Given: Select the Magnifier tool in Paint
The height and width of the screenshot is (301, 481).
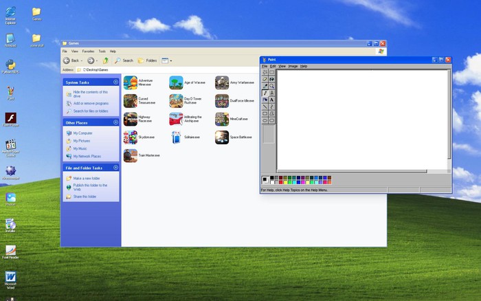Looking at the screenshot, I should point(272,86).
